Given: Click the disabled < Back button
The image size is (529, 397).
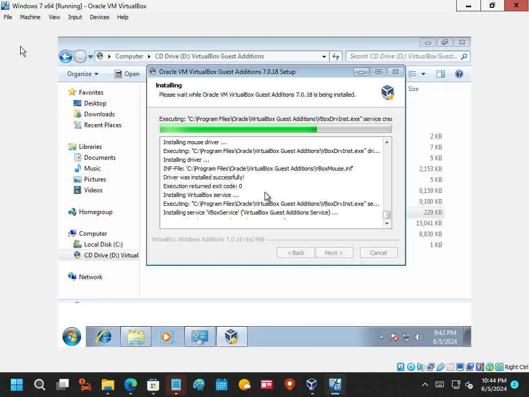Looking at the screenshot, I should [295, 252].
